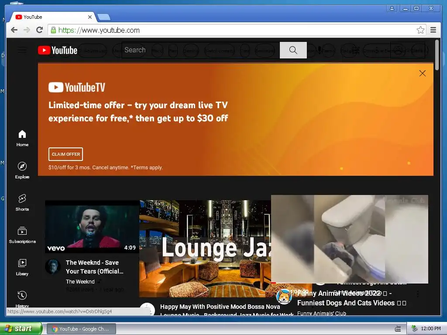Image resolution: width=447 pixels, height=335 pixels.
Task: Open Library in the sidebar
Action: tap(22, 267)
